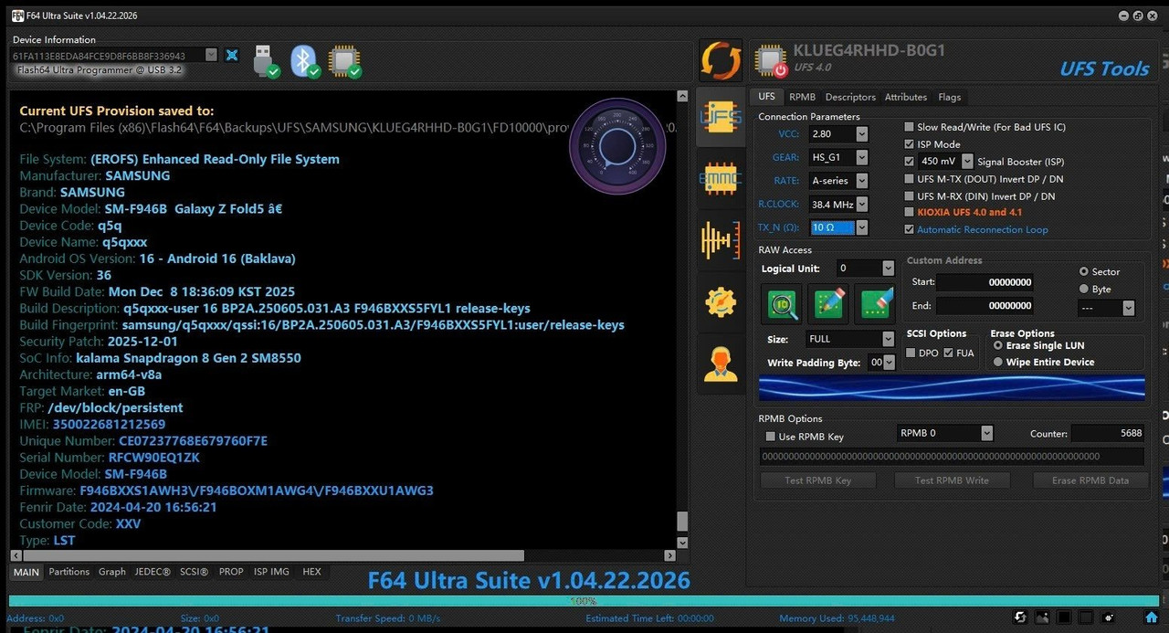1169x633 pixels.
Task: Toggle Automatic Reconnection Loop checkbox
Action: tap(910, 229)
